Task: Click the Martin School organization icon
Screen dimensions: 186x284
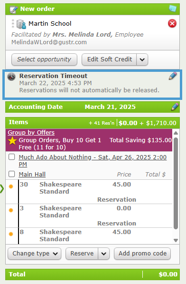Action: [21, 24]
